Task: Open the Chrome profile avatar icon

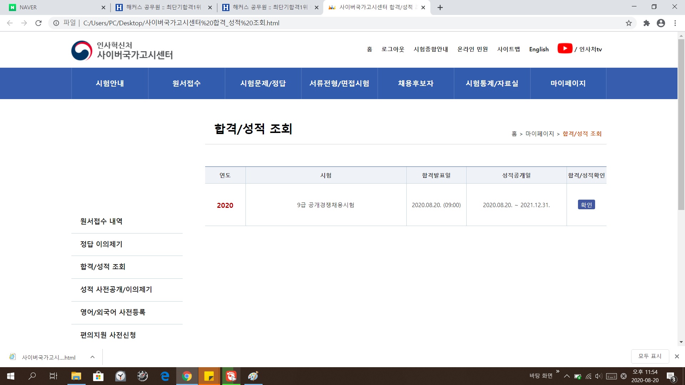Action: (661, 23)
